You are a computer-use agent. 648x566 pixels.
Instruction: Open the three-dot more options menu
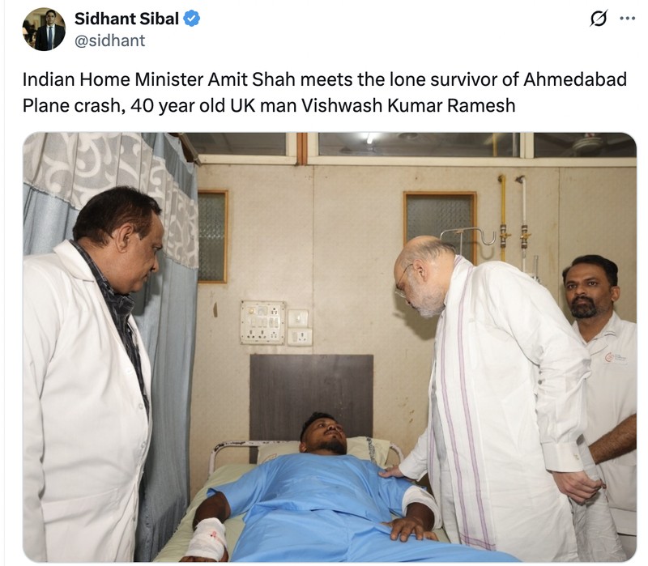628,18
